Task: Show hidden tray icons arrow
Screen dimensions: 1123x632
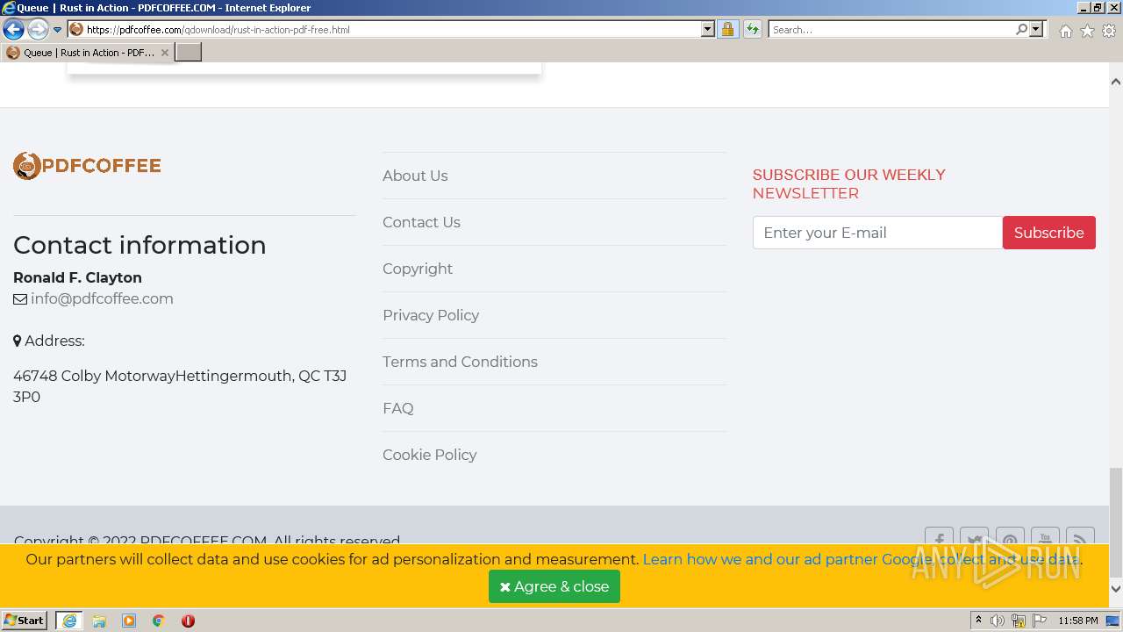Action: [x=979, y=621]
